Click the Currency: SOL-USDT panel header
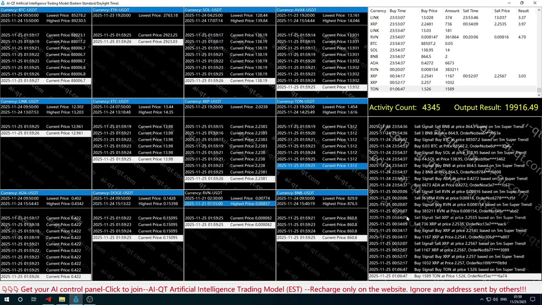Image resolution: width=542 pixels, height=305 pixels. pos(230,10)
